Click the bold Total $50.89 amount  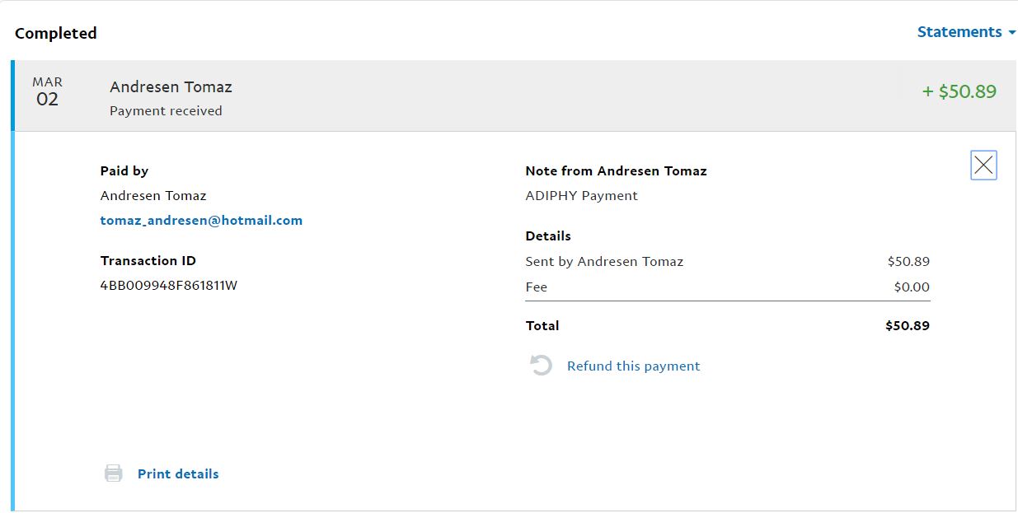click(907, 326)
